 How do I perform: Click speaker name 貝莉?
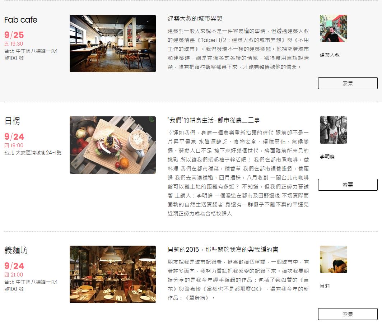click(x=325, y=286)
